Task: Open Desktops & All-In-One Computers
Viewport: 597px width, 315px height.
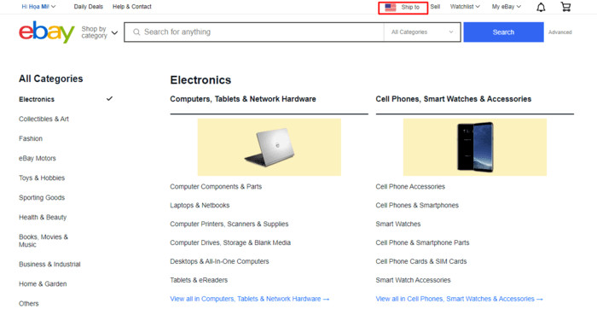Action: [x=219, y=261]
